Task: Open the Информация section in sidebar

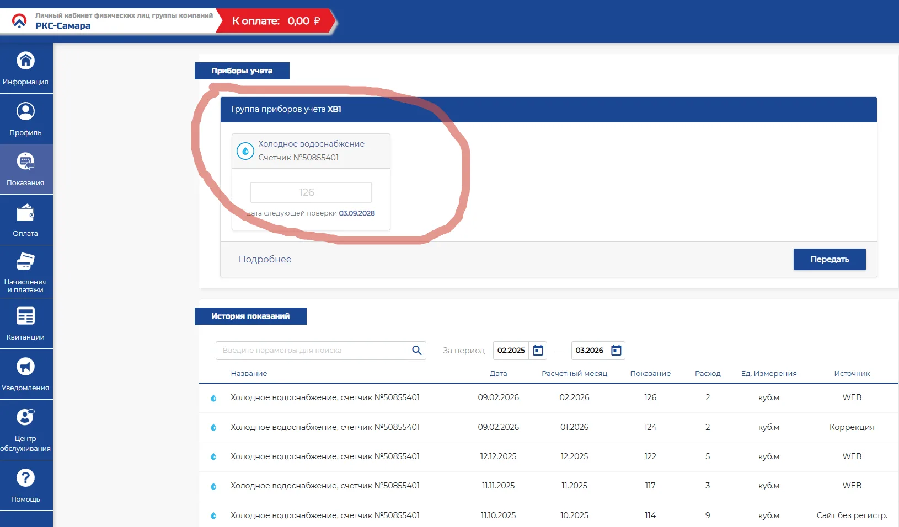Action: click(x=25, y=68)
